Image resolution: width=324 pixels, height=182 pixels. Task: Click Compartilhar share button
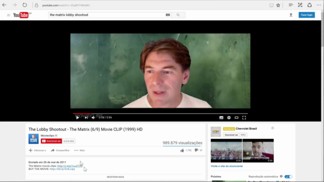[60, 151]
